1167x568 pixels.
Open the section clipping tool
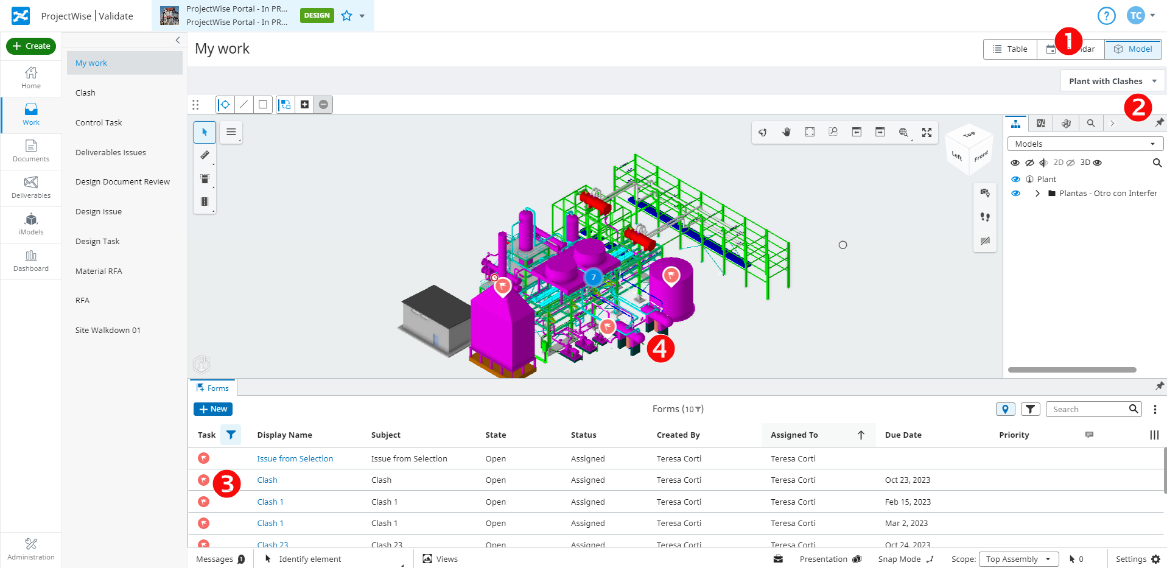[x=205, y=178]
